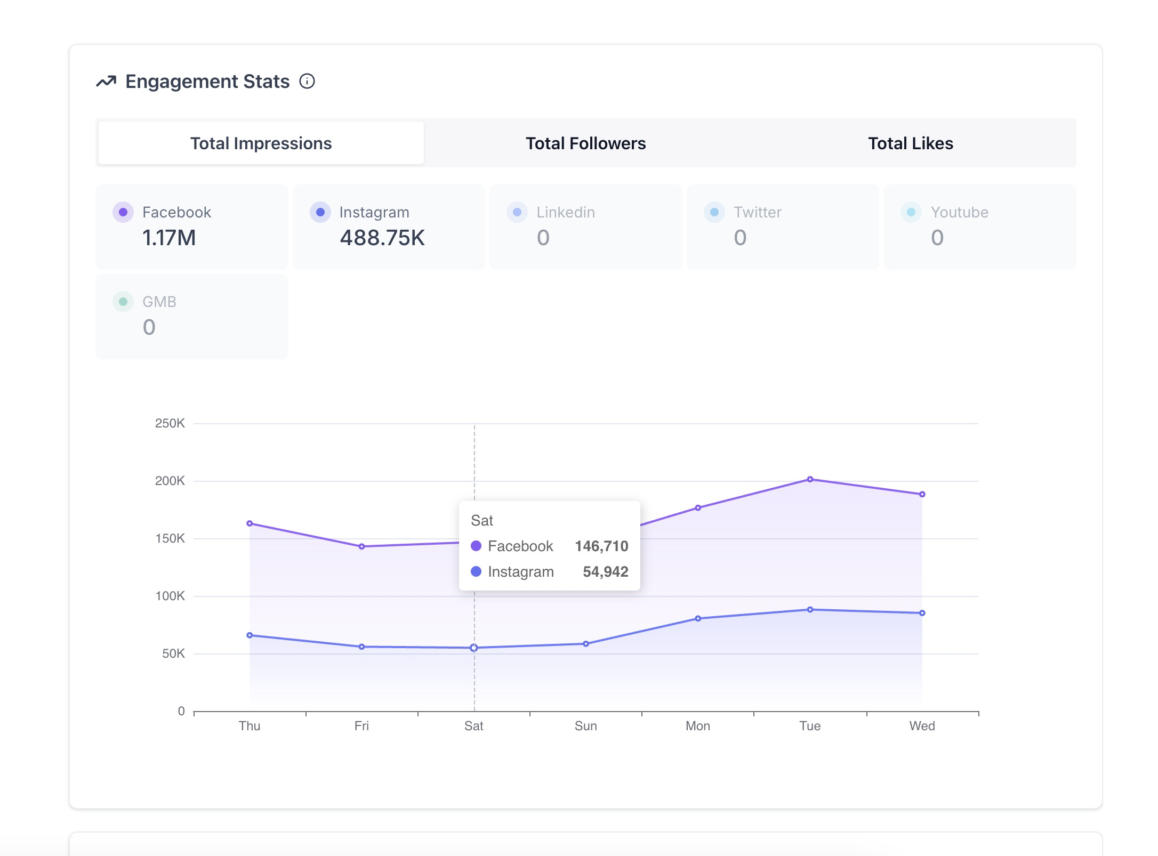Screen dimensions: 1158x856
Task: Click the trending arrow icon in header
Action: tap(106, 82)
